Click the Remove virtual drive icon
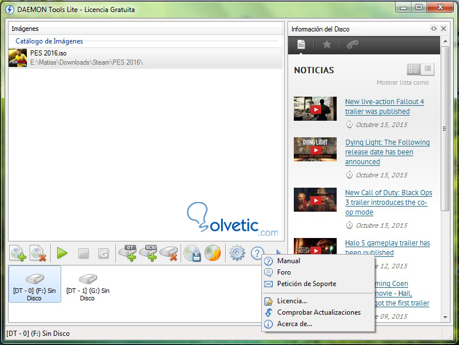 click(169, 253)
